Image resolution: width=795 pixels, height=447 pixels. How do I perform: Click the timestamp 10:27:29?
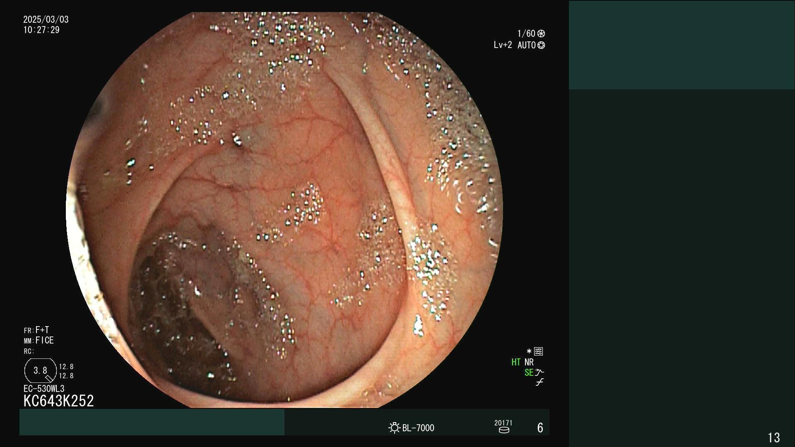tap(41, 30)
